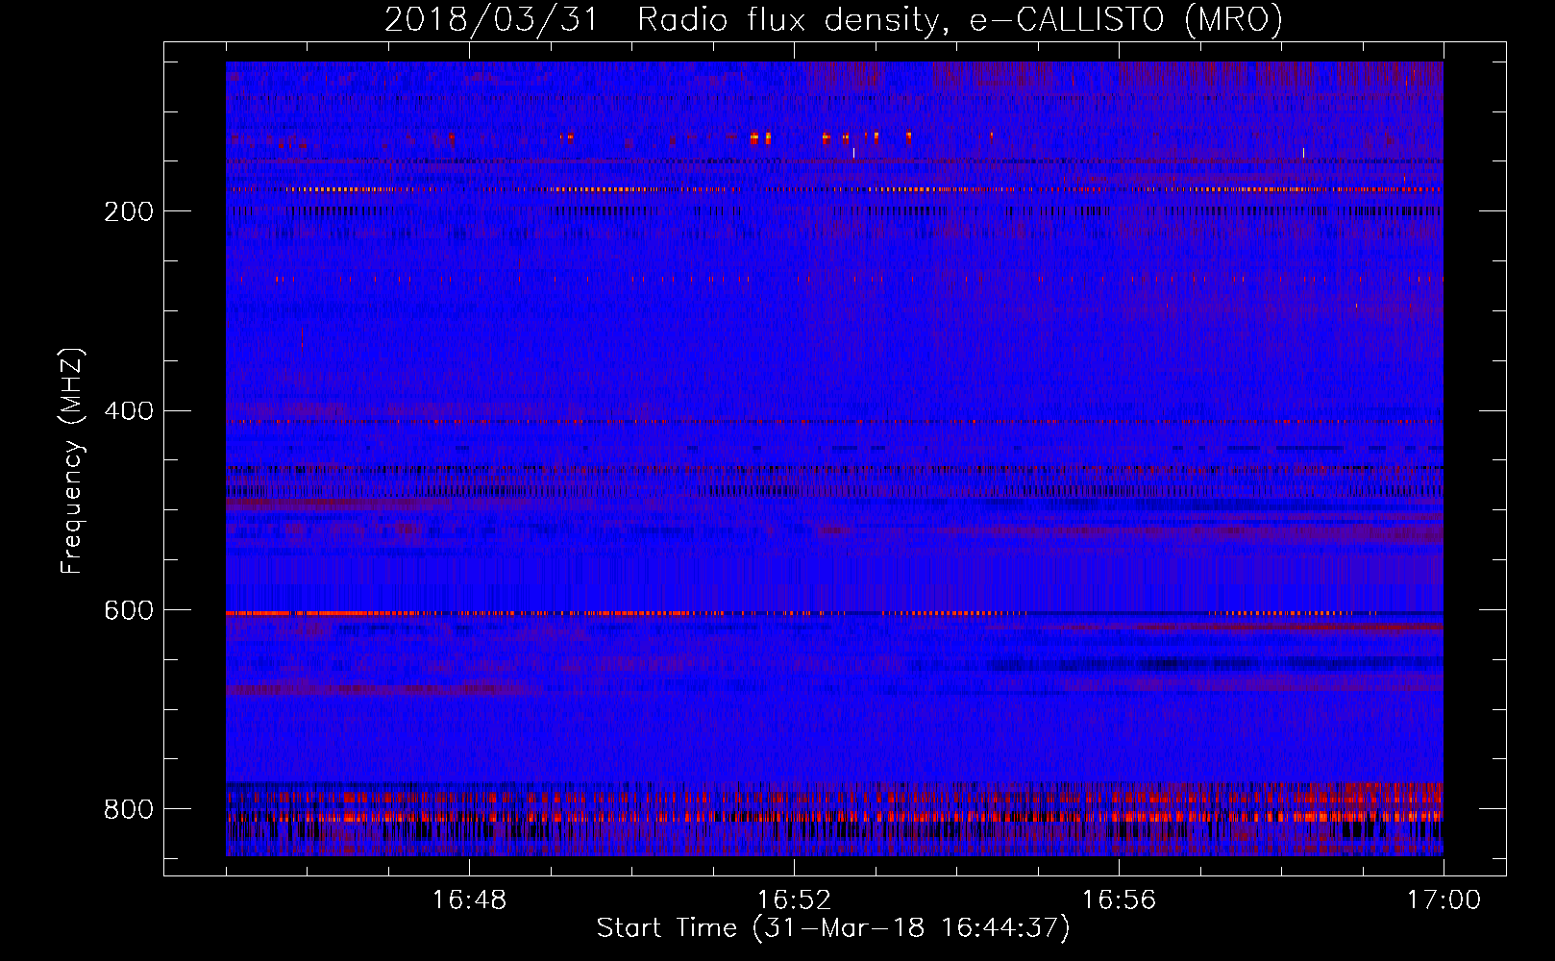Click the "Start Time (31-Mar-18 16:44:37)" label
This screenshot has height=961, width=1555.
[833, 928]
